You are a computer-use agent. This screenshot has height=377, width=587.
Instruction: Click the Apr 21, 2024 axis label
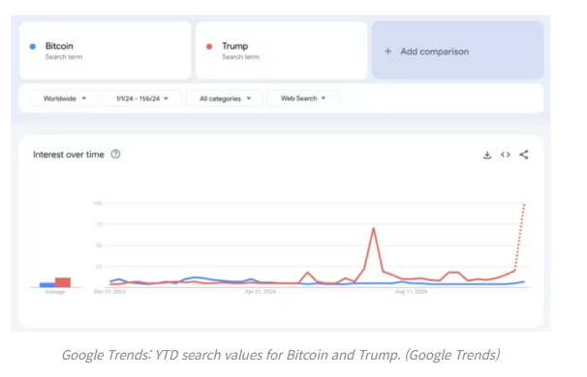[x=261, y=292]
